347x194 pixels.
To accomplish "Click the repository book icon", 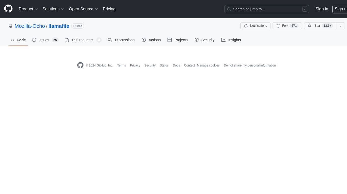I will 10,26.
